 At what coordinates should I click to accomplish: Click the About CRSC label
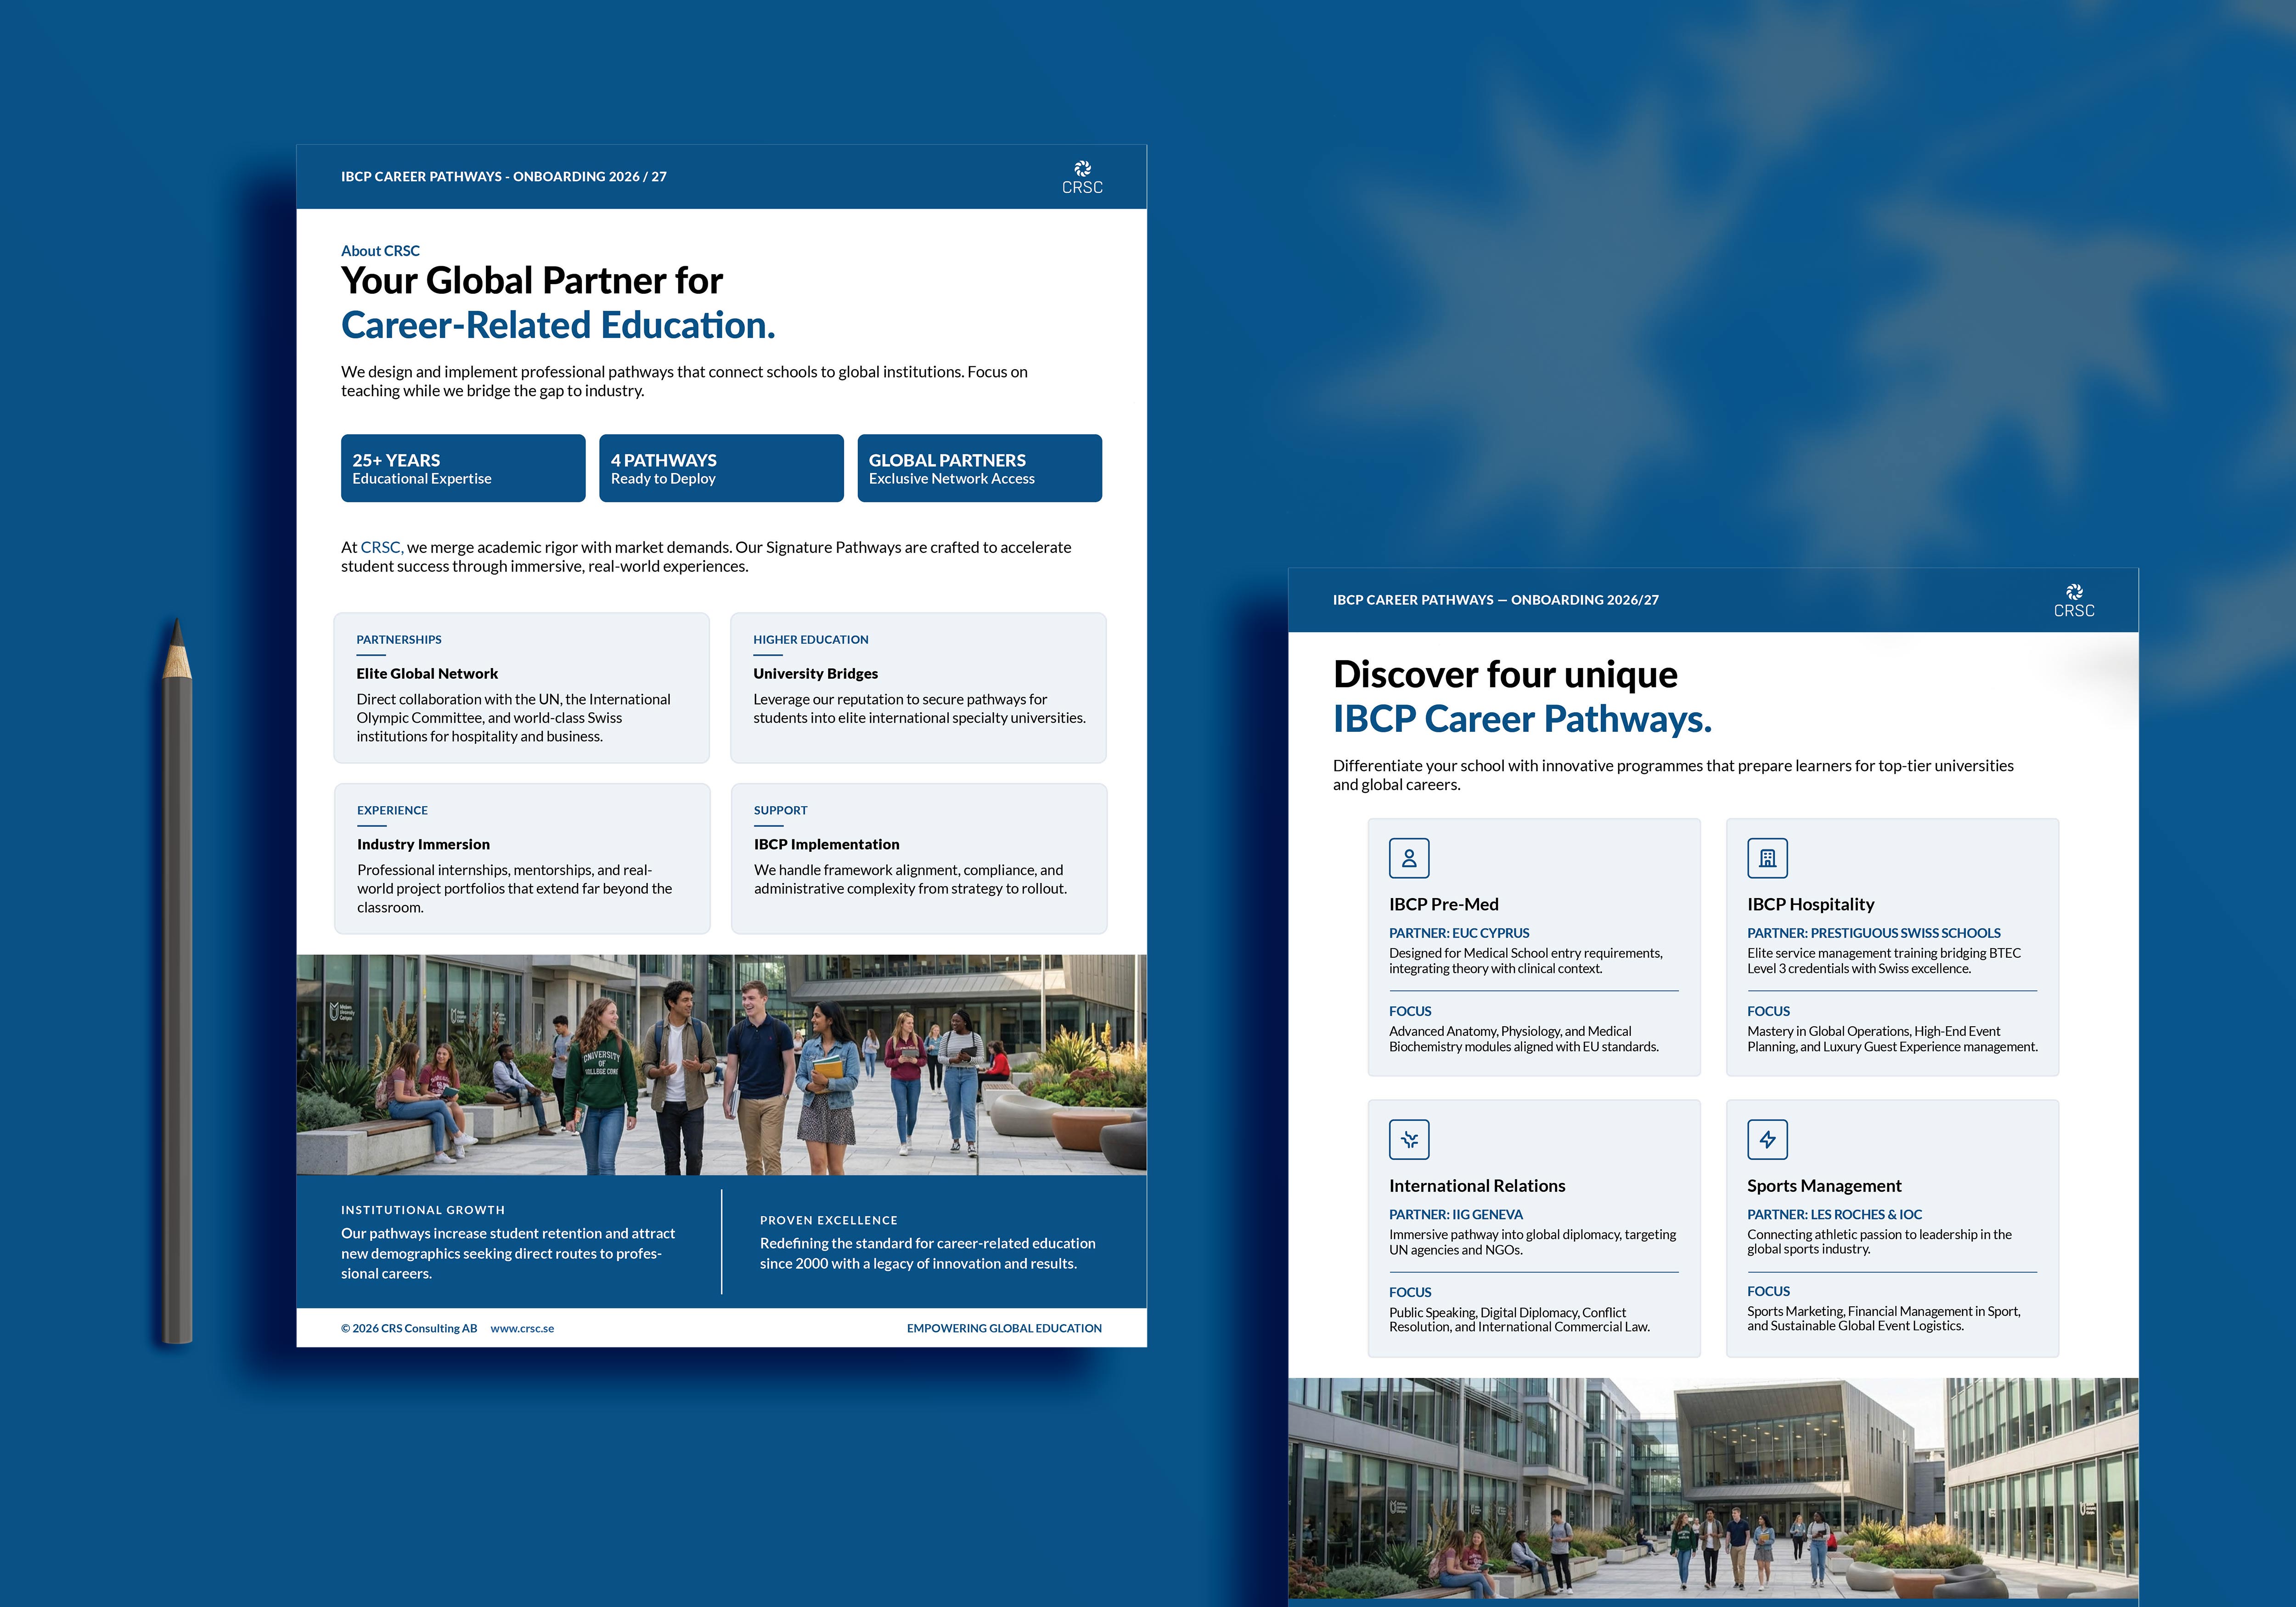pyautogui.click(x=380, y=251)
